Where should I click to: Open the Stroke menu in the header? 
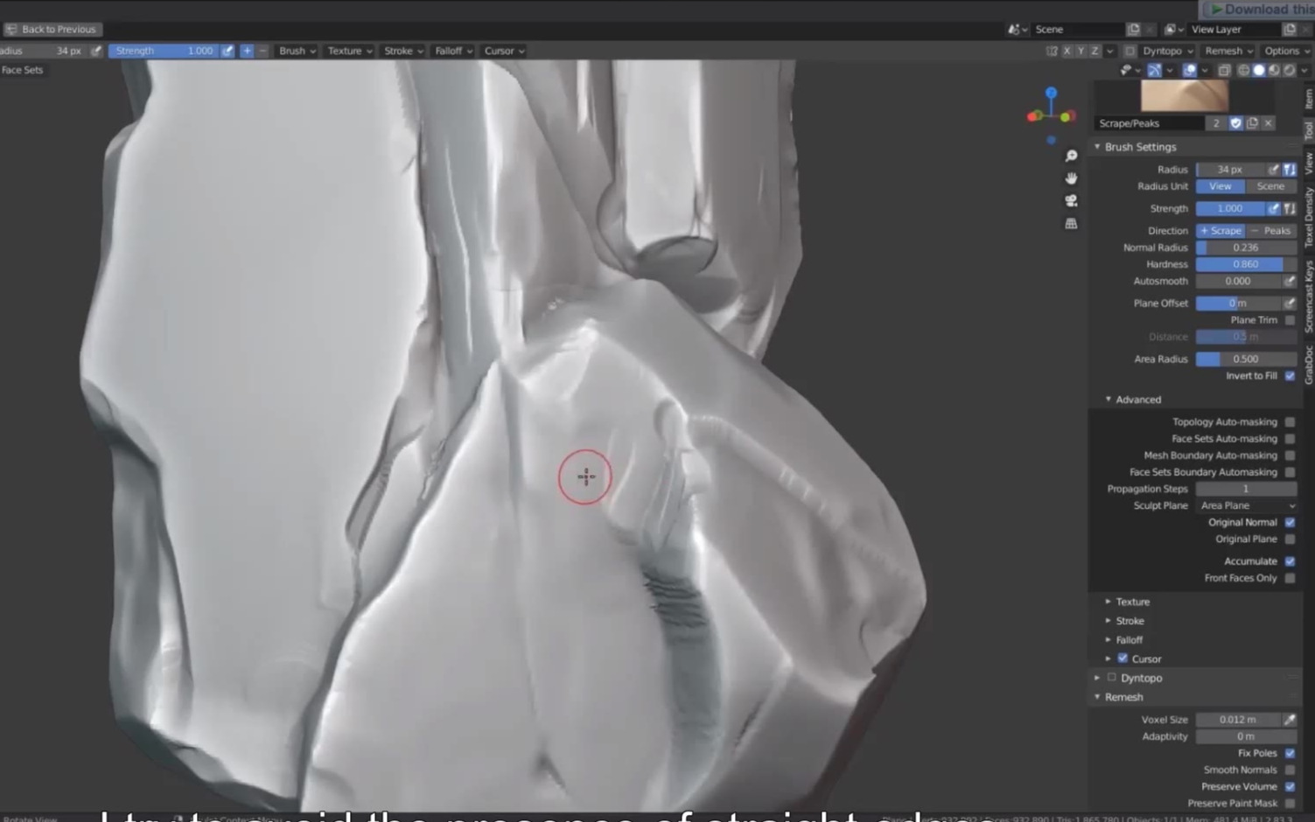(x=402, y=51)
